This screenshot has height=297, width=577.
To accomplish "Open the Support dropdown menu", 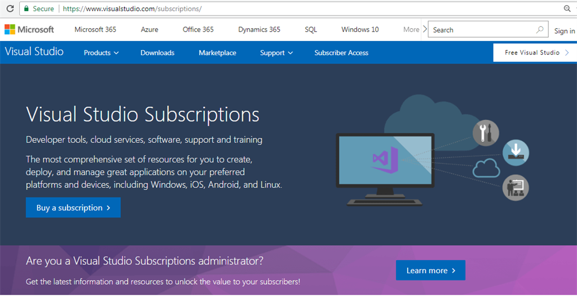I will coord(276,53).
